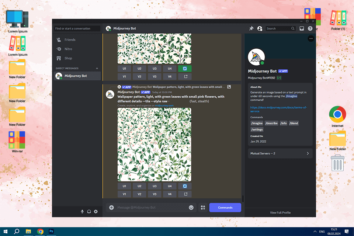Image resolution: width=354 pixels, height=236 pixels.
Task: Click U2 under the lower image
Action: click(139, 186)
